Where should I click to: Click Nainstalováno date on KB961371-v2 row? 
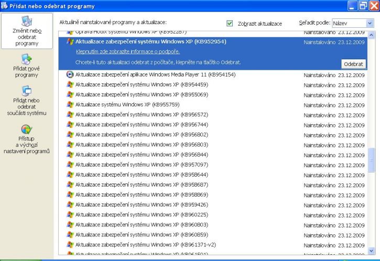pos(334,245)
